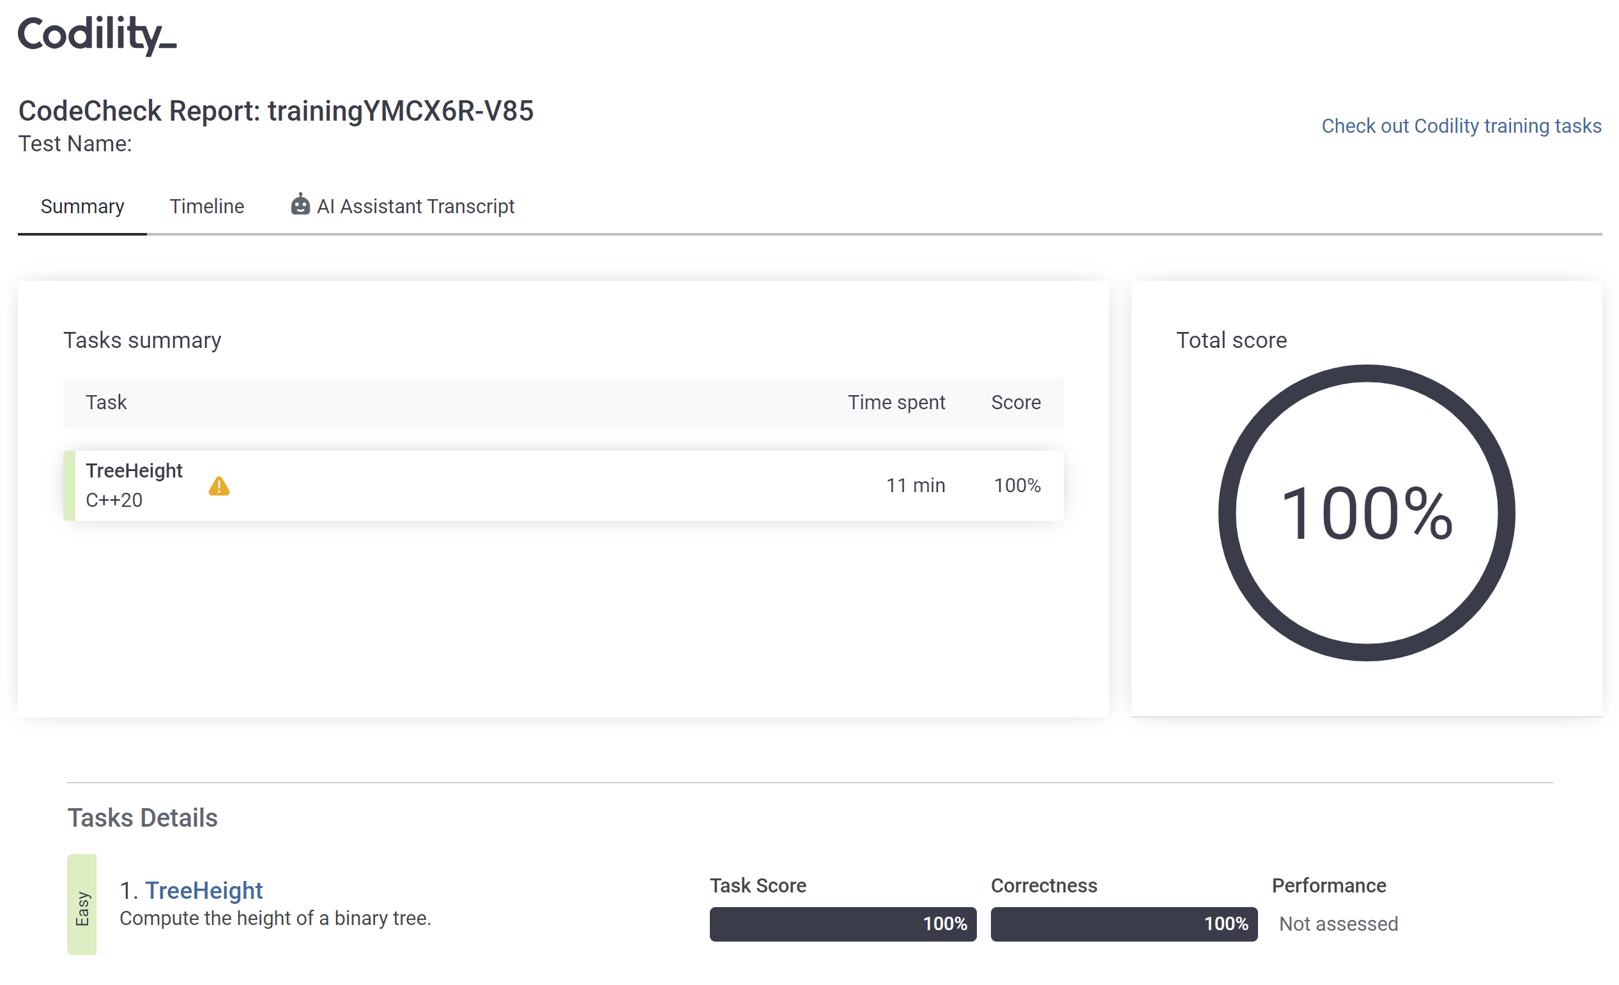The width and height of the screenshot is (1619, 985).
Task: Click the Correctness progress bar
Action: coord(1124,924)
